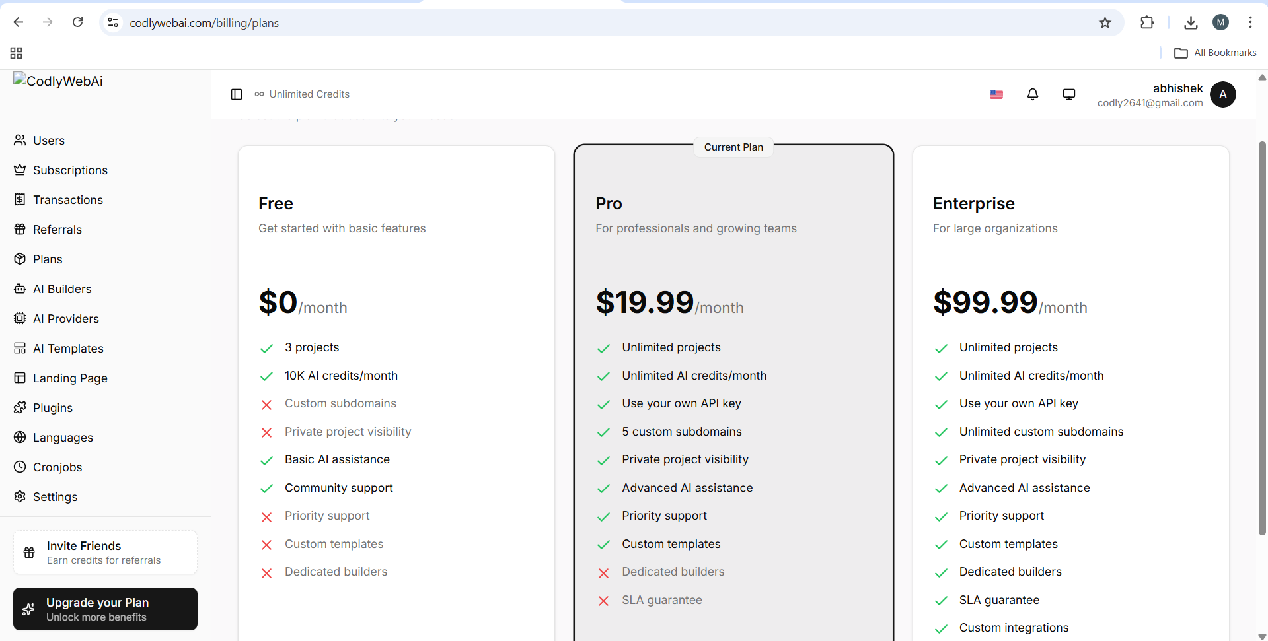Open the Settings page
The width and height of the screenshot is (1268, 641).
[55, 497]
